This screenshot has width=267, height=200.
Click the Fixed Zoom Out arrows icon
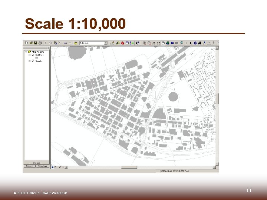pyautogui.click(x=159, y=43)
